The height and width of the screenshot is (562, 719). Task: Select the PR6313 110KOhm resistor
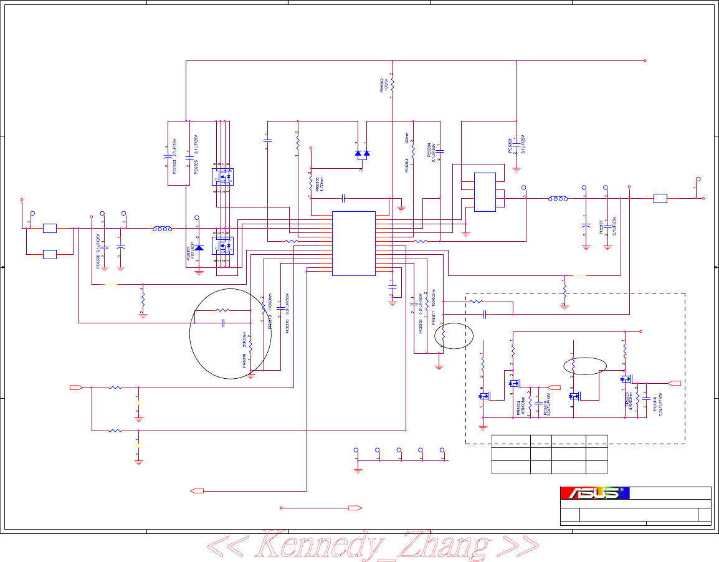coord(263,308)
